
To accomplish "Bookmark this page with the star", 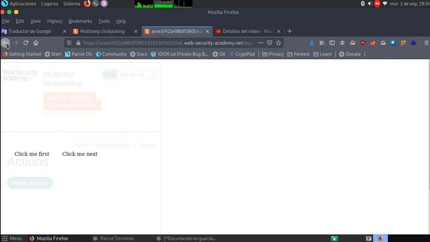I will pos(279,43).
